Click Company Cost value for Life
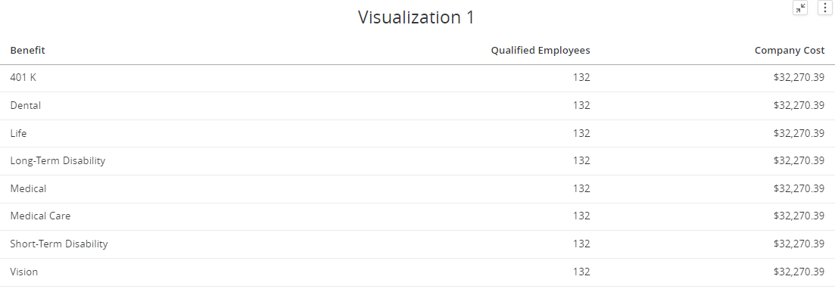 click(799, 133)
